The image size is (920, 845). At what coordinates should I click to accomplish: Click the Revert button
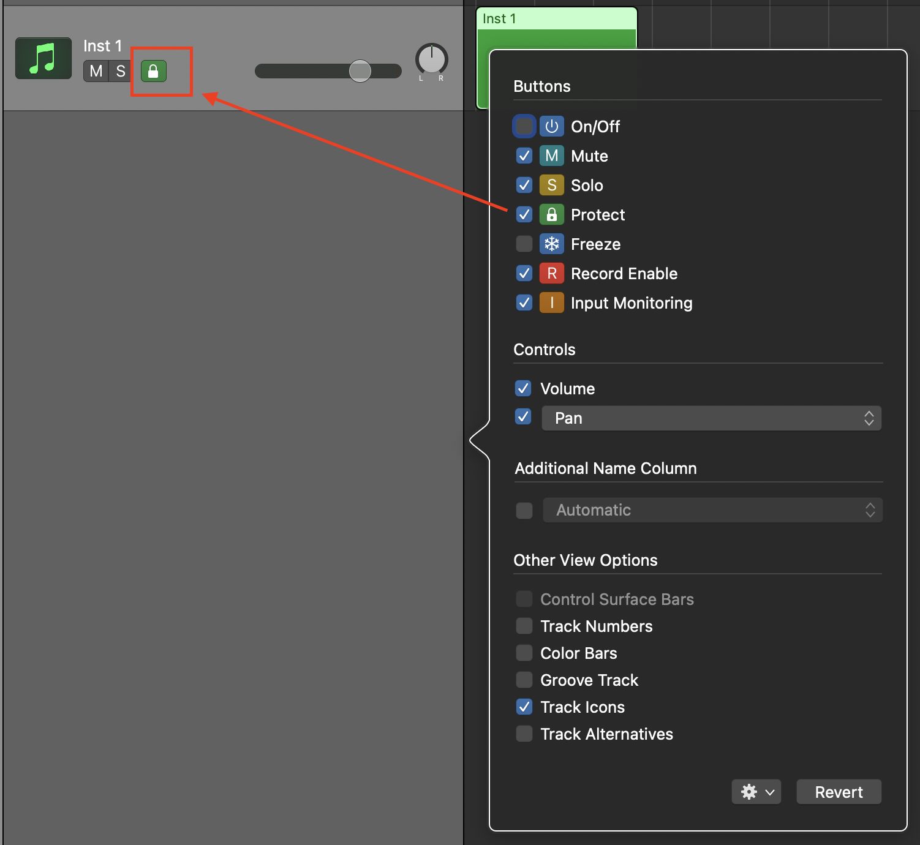pyautogui.click(x=839, y=792)
